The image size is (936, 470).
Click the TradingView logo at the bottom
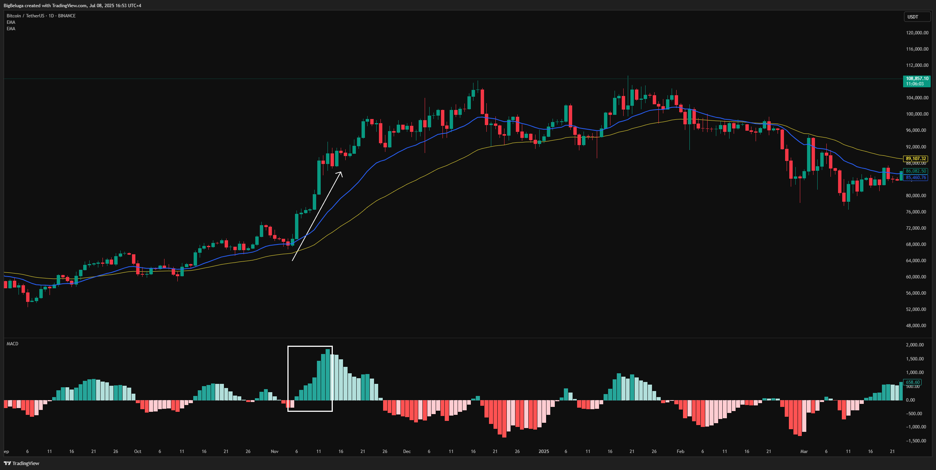coord(22,463)
